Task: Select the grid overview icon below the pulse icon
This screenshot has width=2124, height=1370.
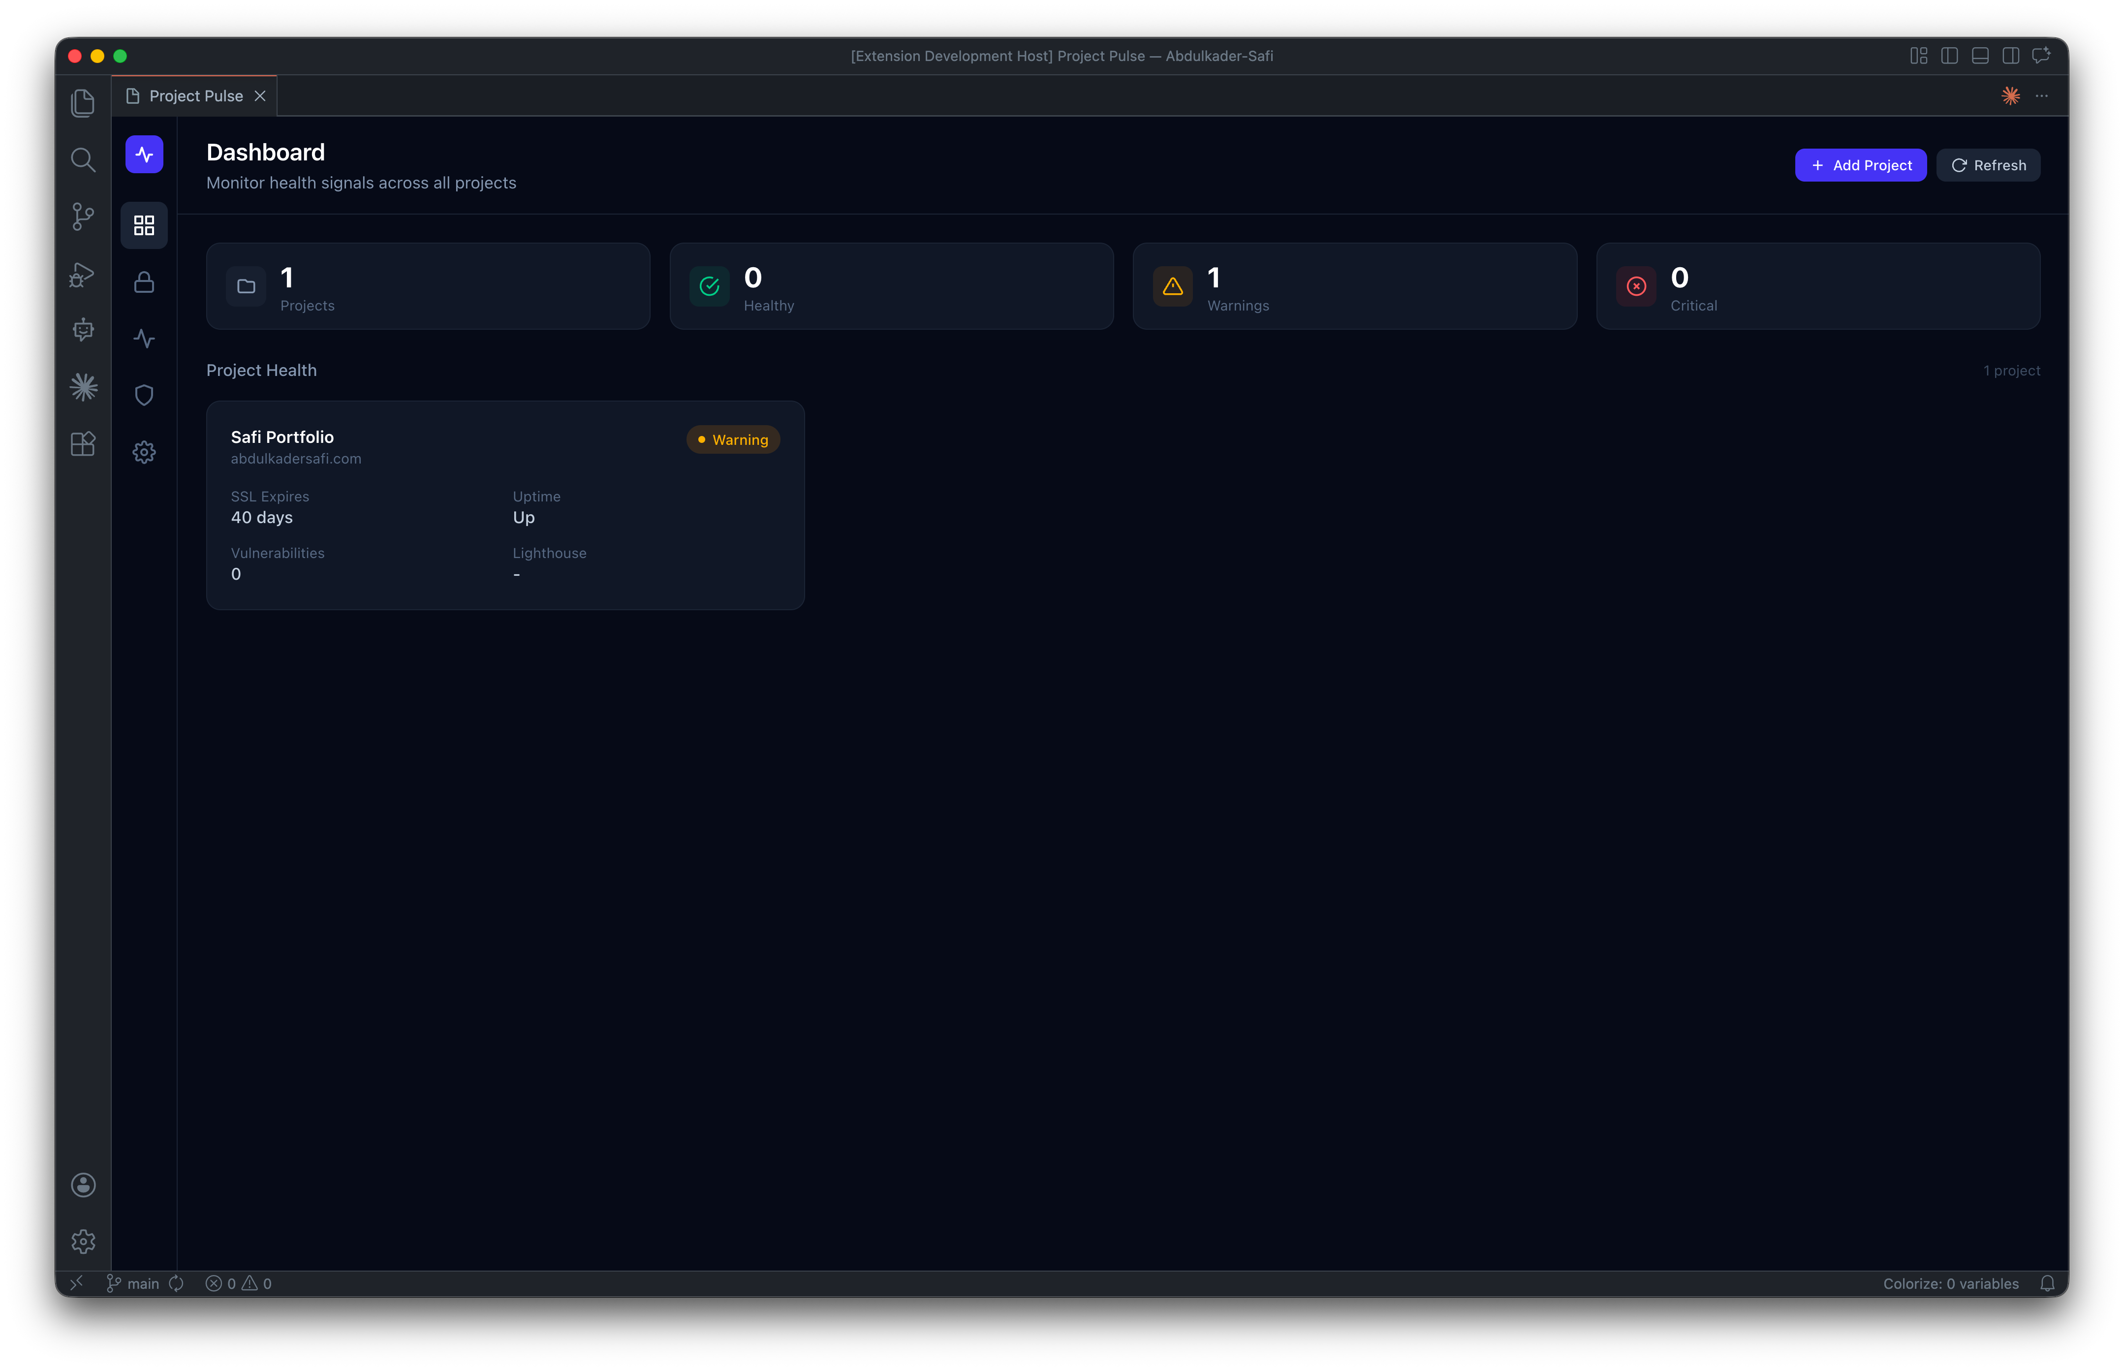Action: pyautogui.click(x=144, y=225)
